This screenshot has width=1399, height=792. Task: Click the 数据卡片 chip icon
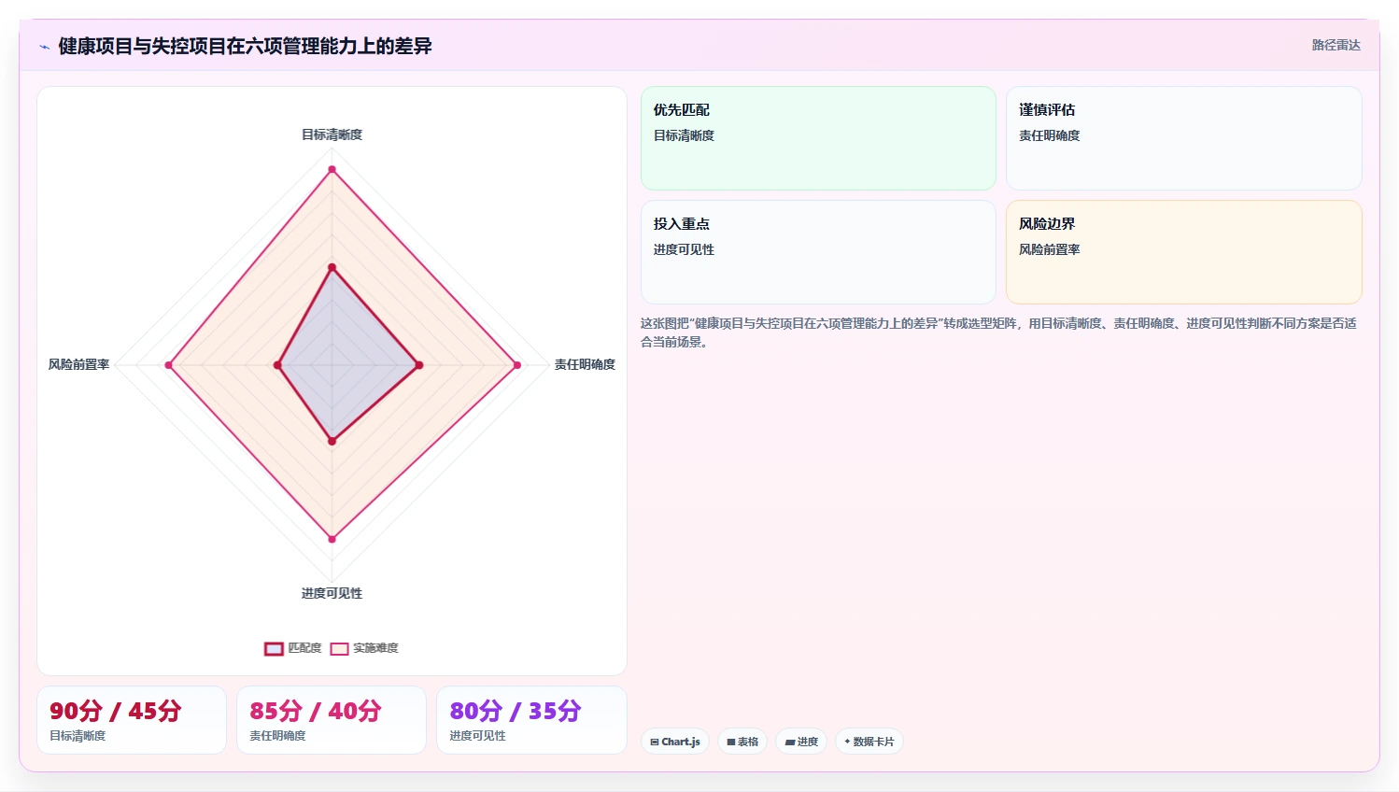point(847,742)
